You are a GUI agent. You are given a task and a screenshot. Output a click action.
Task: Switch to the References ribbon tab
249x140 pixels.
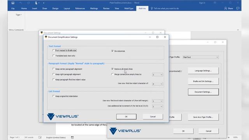[80, 9]
